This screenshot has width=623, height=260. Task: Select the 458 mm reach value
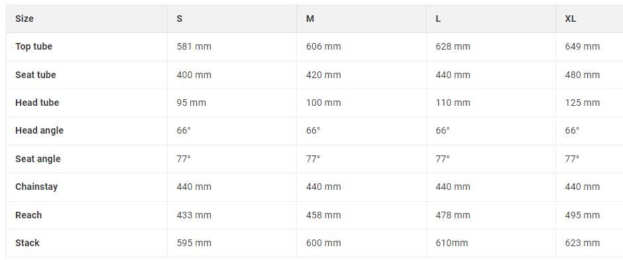(x=323, y=215)
